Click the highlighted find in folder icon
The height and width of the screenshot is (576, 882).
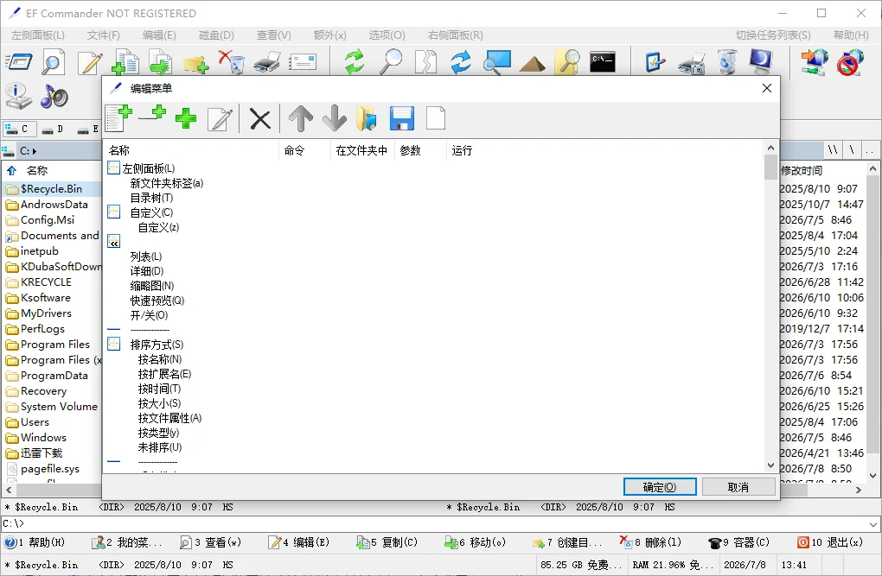click(567, 62)
